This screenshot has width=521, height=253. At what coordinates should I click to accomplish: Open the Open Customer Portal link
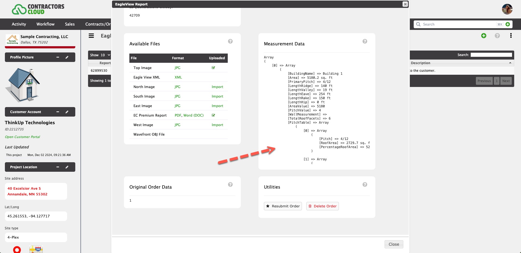pyautogui.click(x=23, y=137)
